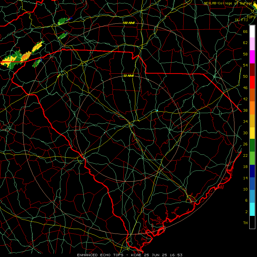Click the legend value "46"
Image resolution: width=257 pixels, height=257 pixels.
[x=245, y=88]
